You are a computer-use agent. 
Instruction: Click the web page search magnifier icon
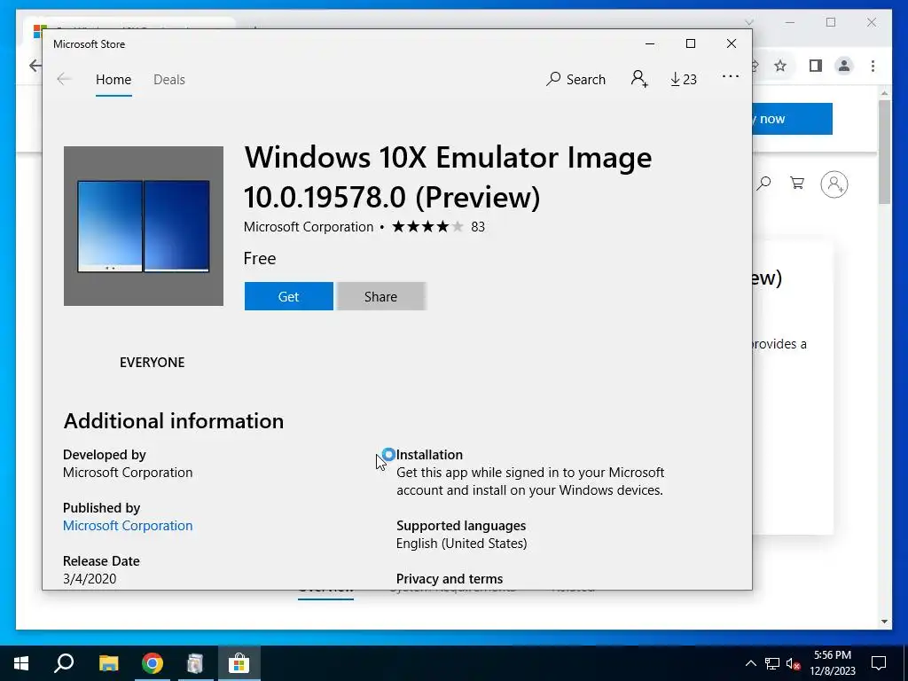pos(763,184)
